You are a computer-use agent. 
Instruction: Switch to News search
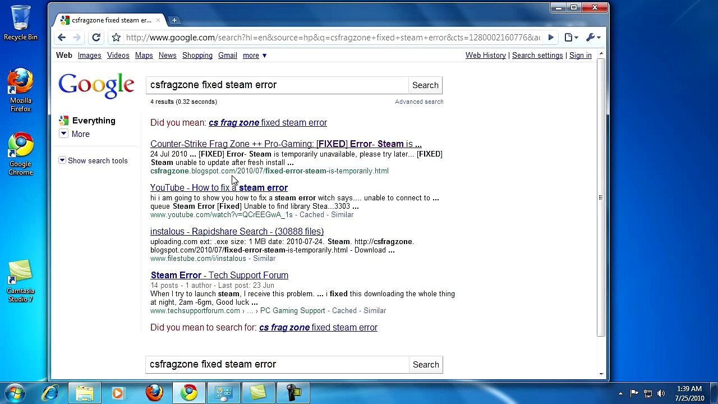(167, 56)
